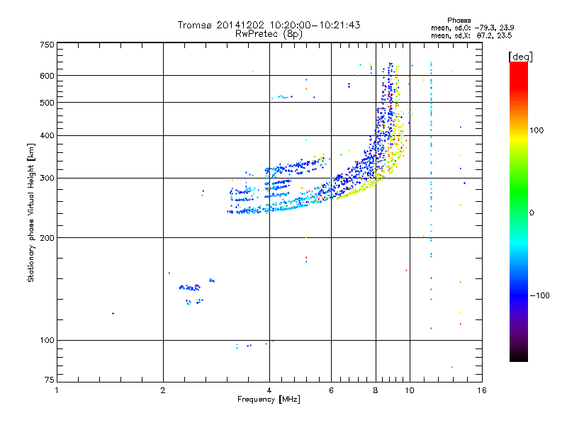
Task: Click the phase colorbar
Action: pyautogui.click(x=519, y=212)
